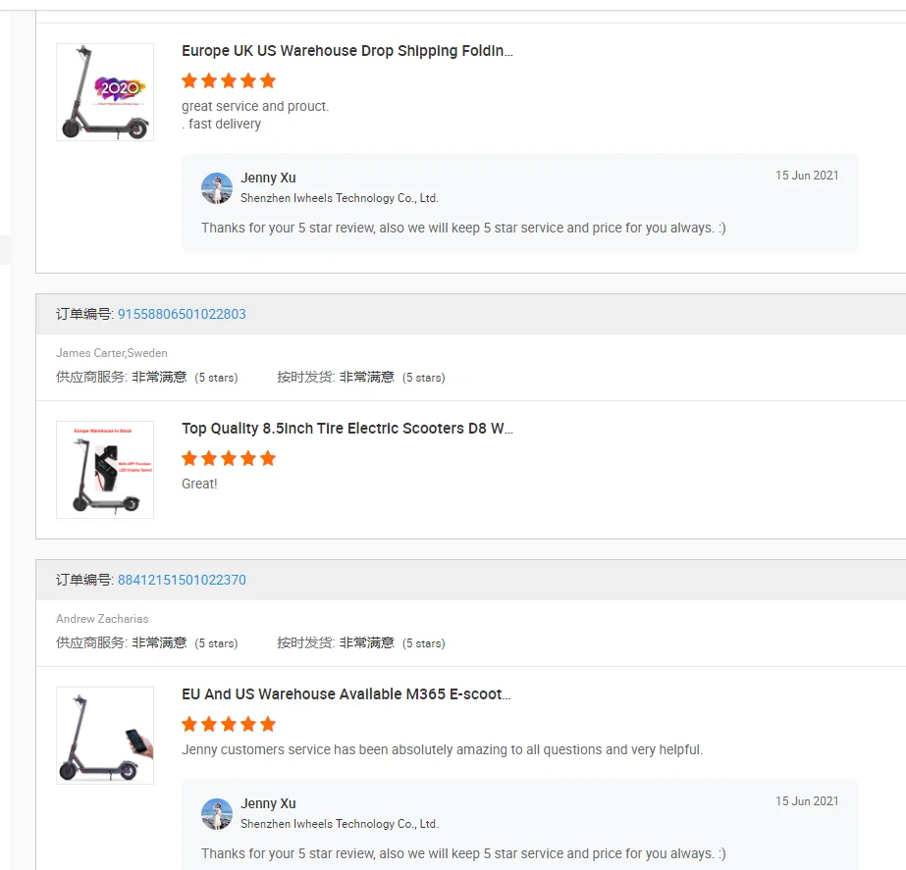Open 'EU And US Warehouse Available M365' title
906x870 pixels.
click(x=346, y=694)
